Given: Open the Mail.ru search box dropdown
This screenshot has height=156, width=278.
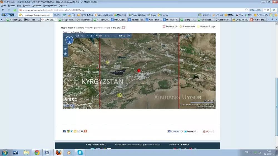Looking at the screenshot, I should tap(51, 15).
